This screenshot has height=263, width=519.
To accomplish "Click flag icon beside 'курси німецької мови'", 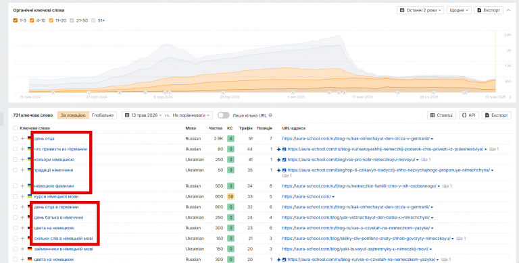I will point(30,196).
